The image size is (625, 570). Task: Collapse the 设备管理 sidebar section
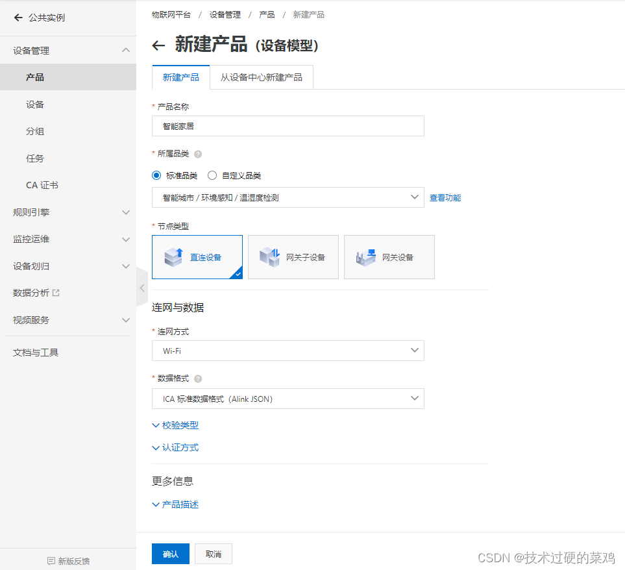125,50
